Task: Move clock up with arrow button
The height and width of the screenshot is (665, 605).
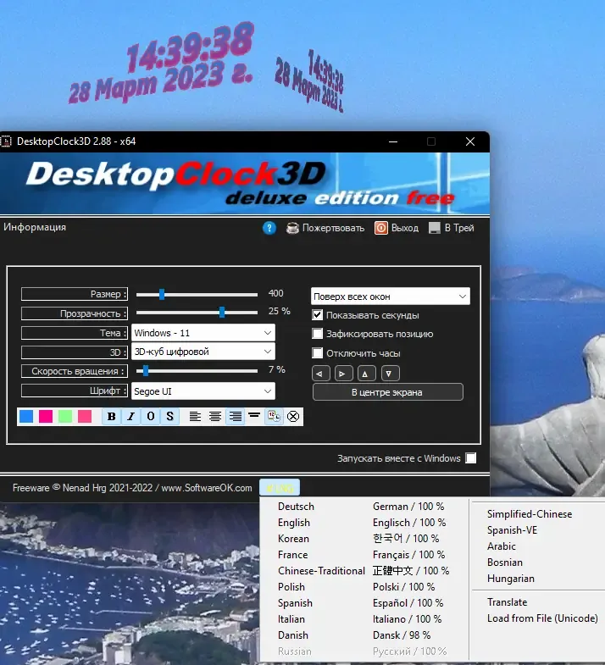Action: (367, 374)
